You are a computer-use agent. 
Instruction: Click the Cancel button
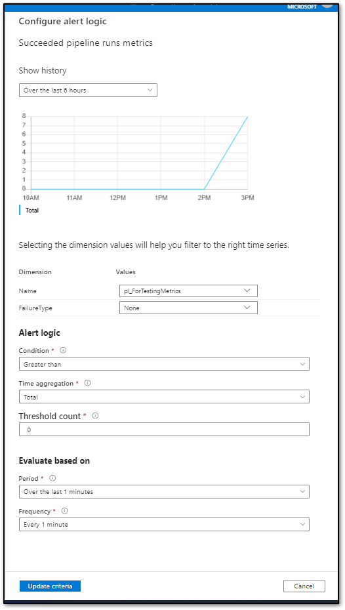point(304,586)
